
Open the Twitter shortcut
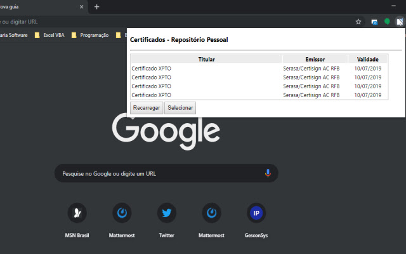coord(166,213)
